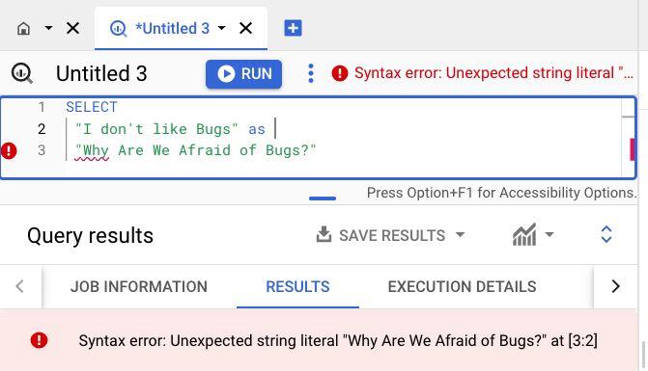Switch to the EXECUTION DETAILS tab

click(462, 286)
